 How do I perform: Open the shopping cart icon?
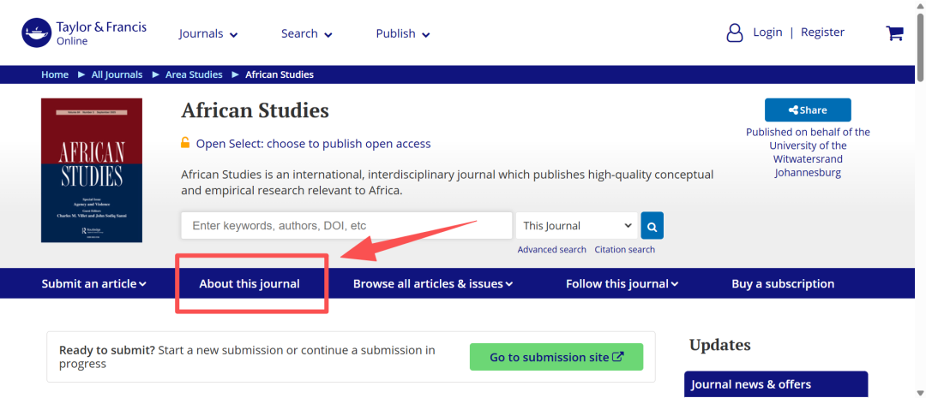[x=894, y=33]
